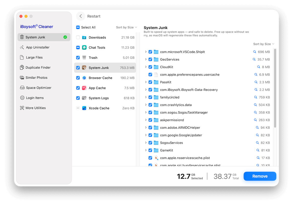293x205 pixels.
Task: Uncheck the Trash category checkbox
Action: click(78, 58)
